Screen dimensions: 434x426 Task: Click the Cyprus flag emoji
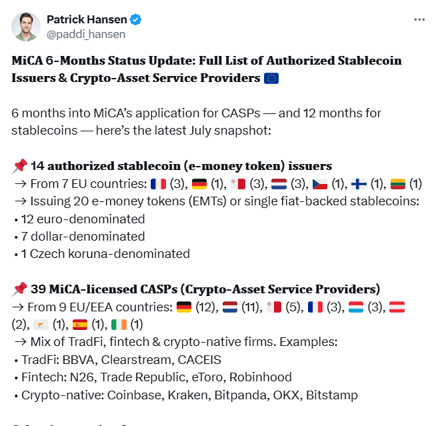point(41,325)
